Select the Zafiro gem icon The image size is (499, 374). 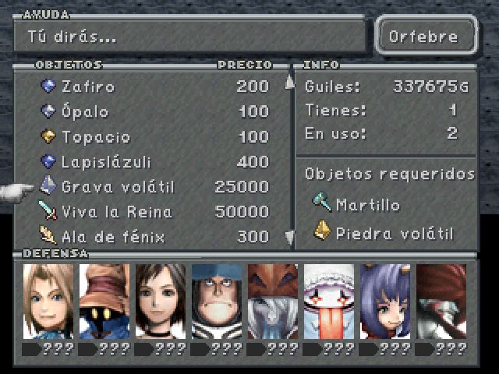point(48,86)
